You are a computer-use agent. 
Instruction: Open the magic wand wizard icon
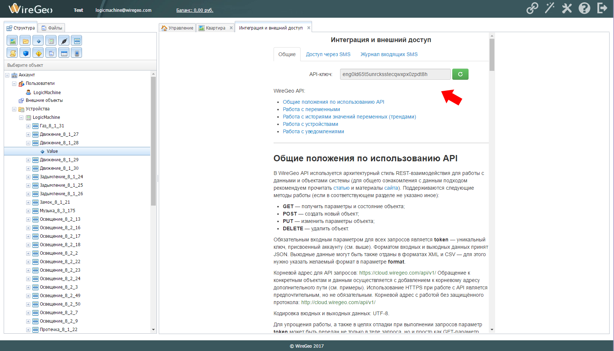549,8
